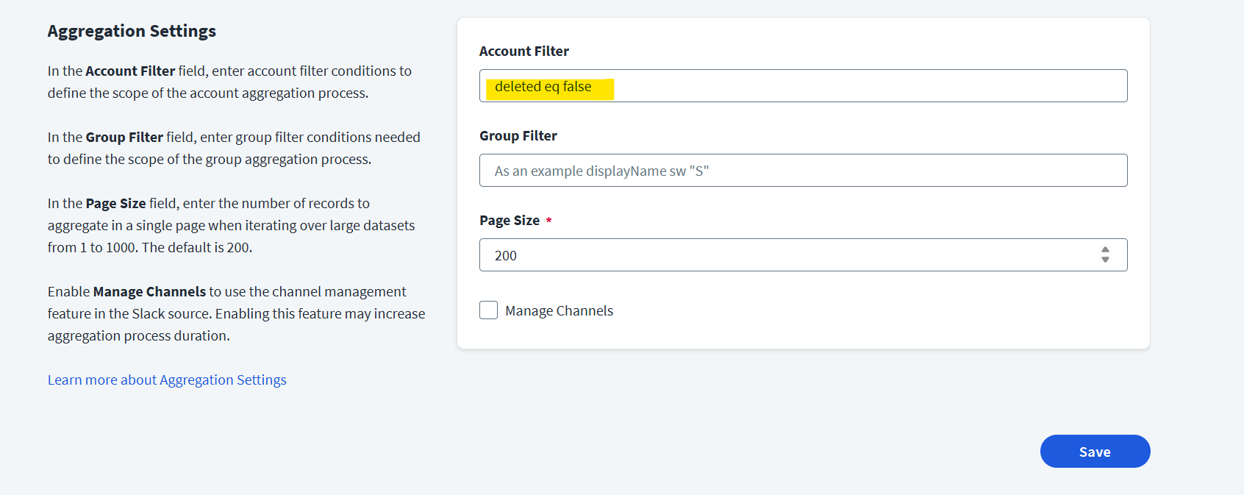Click the Aggregation Settings heading

(x=132, y=31)
